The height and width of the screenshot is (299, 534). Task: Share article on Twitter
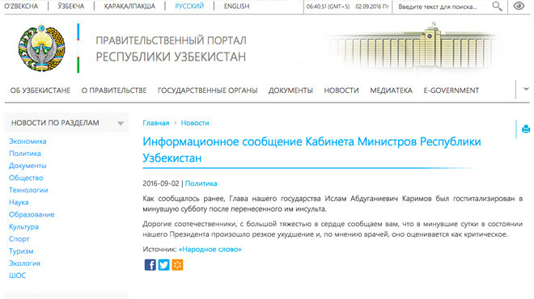click(x=163, y=264)
